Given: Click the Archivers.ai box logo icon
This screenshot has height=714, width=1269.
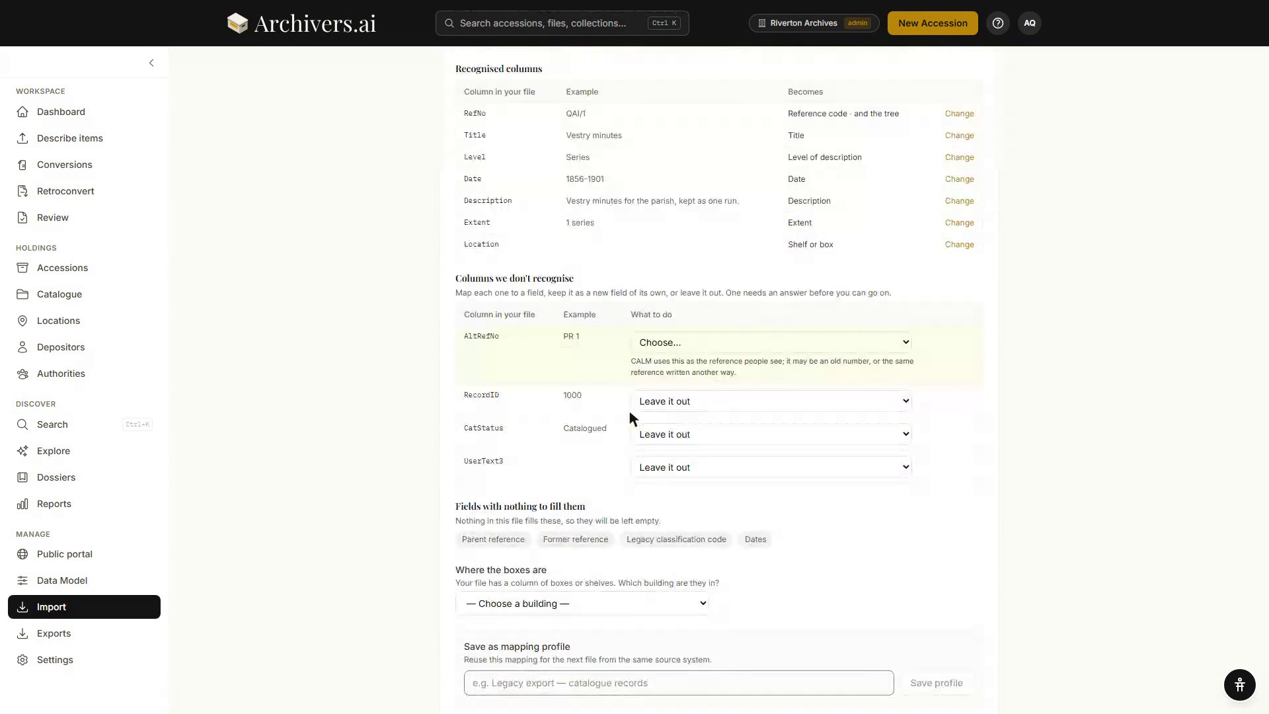Looking at the screenshot, I should coord(237,23).
